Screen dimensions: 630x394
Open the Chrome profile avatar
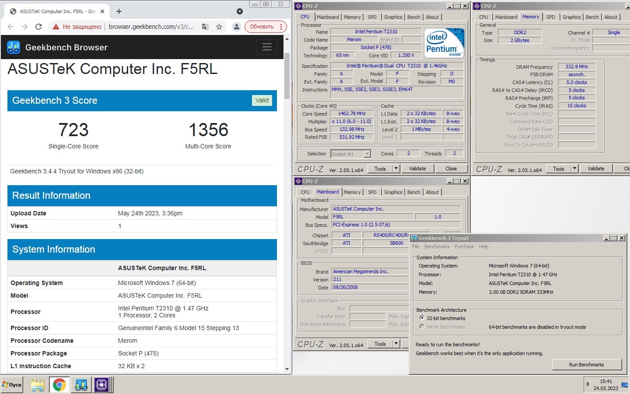click(237, 27)
